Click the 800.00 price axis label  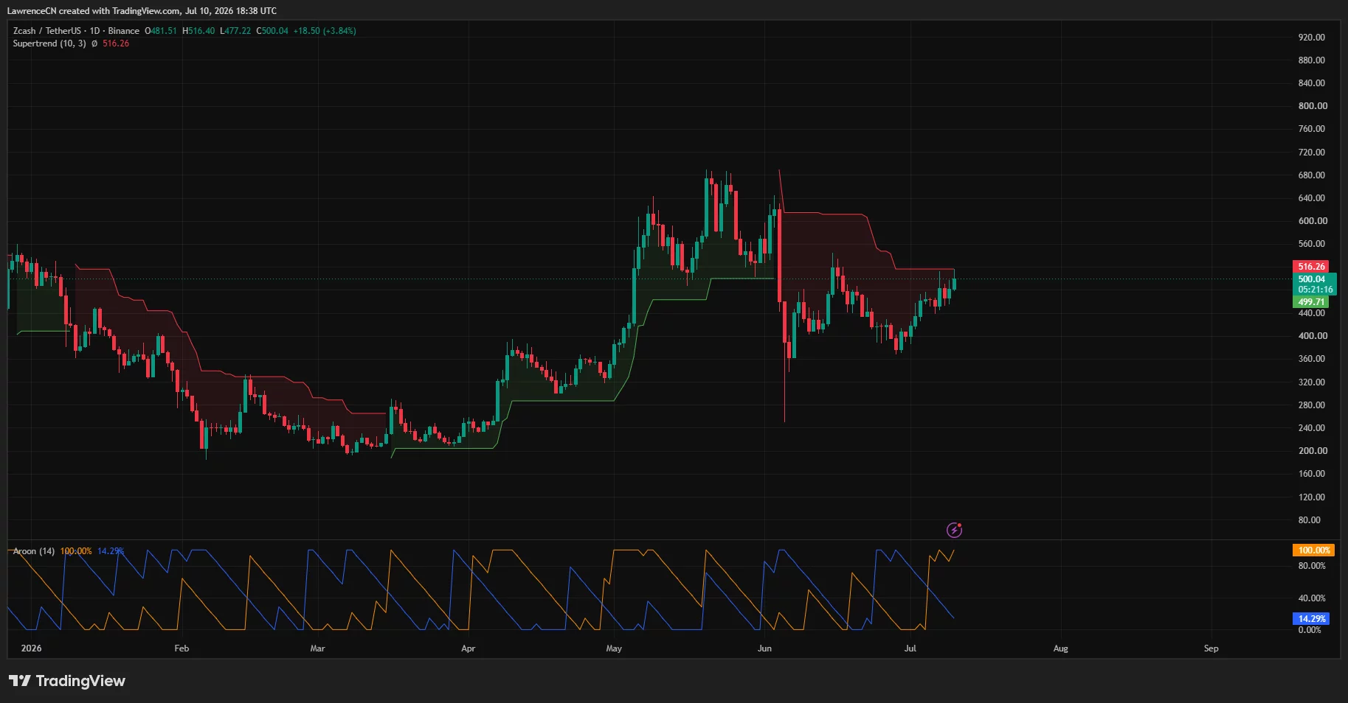coord(1313,106)
